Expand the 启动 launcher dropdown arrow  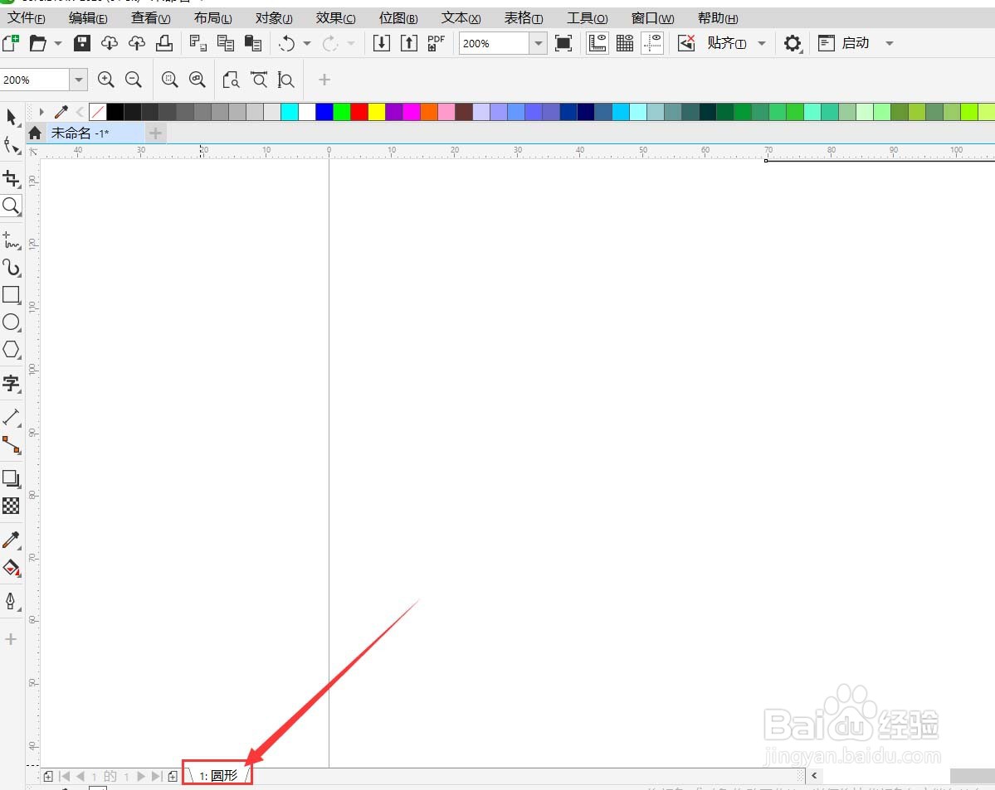tap(890, 43)
